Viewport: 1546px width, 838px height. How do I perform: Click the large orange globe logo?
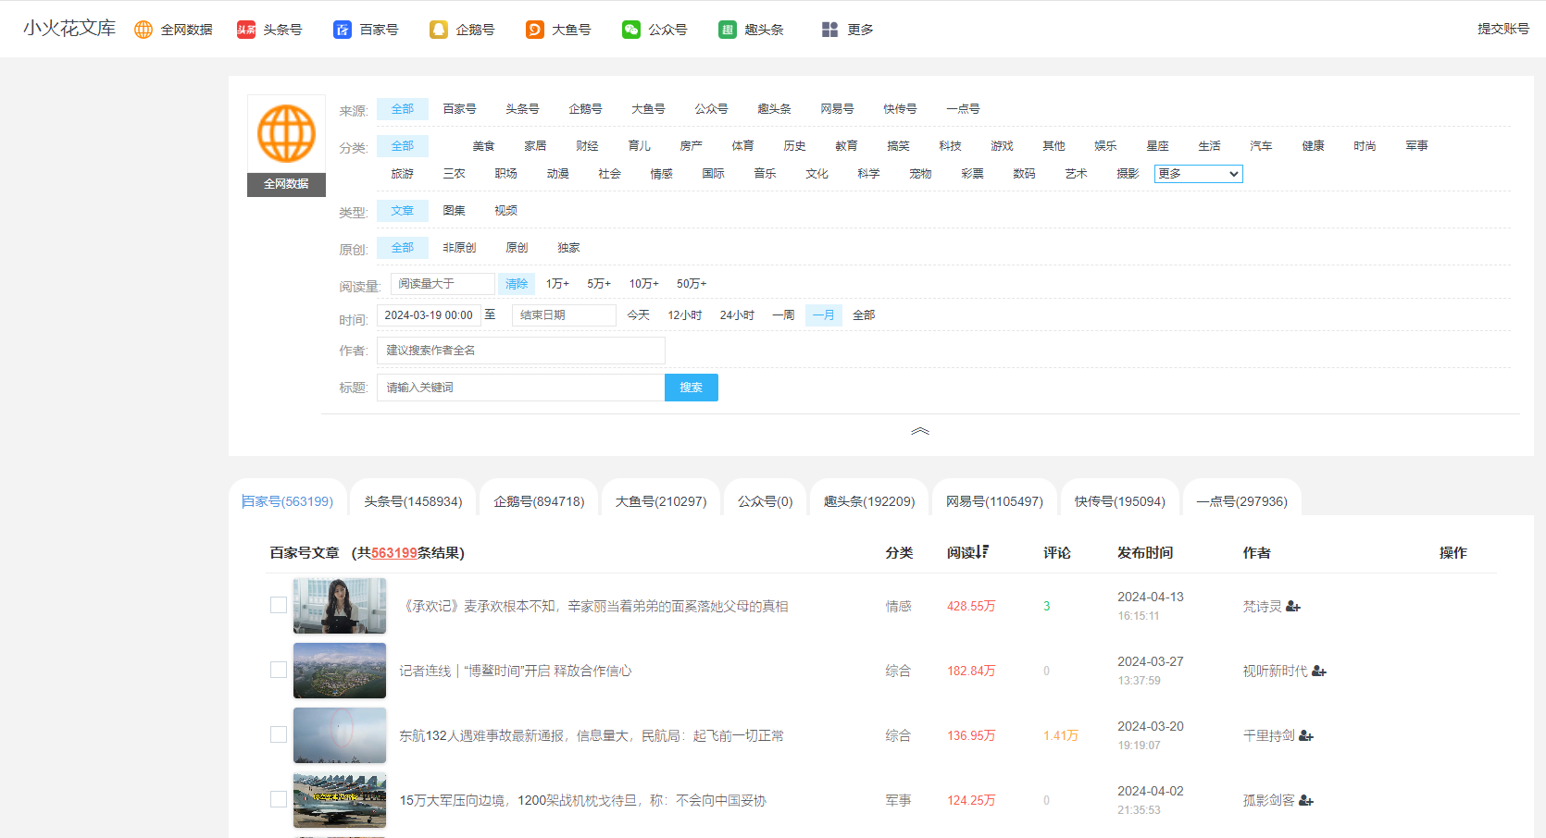[x=286, y=134]
